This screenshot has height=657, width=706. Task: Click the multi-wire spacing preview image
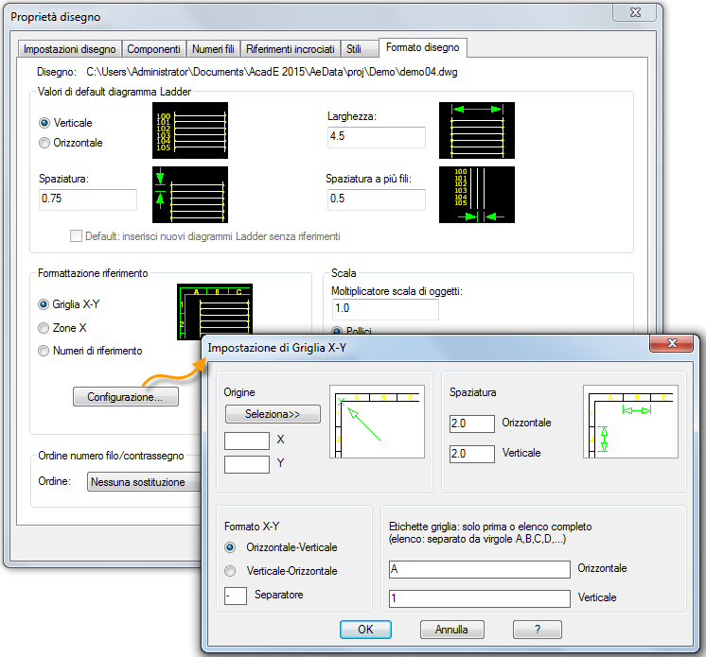477,195
